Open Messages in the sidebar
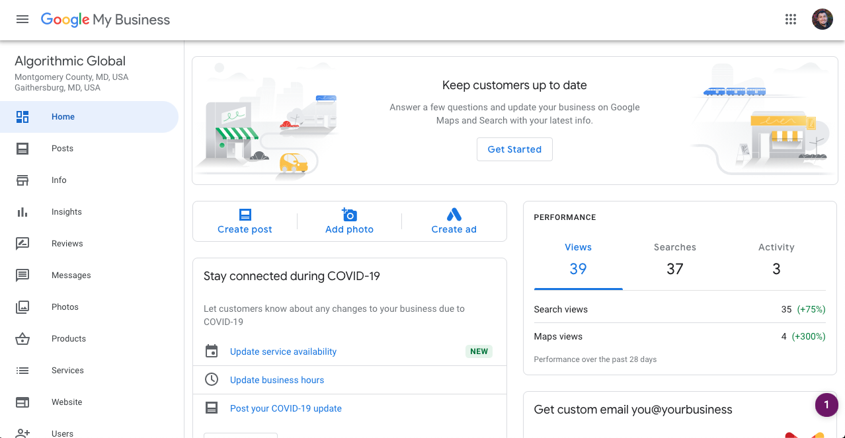Image resolution: width=845 pixels, height=438 pixels. tap(89, 275)
